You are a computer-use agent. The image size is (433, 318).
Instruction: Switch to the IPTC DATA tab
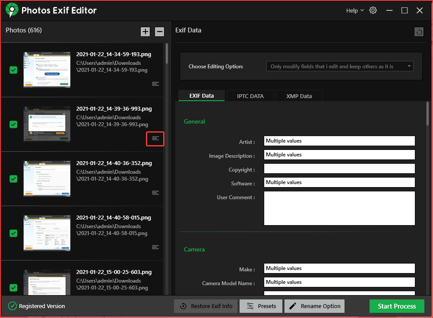click(250, 95)
